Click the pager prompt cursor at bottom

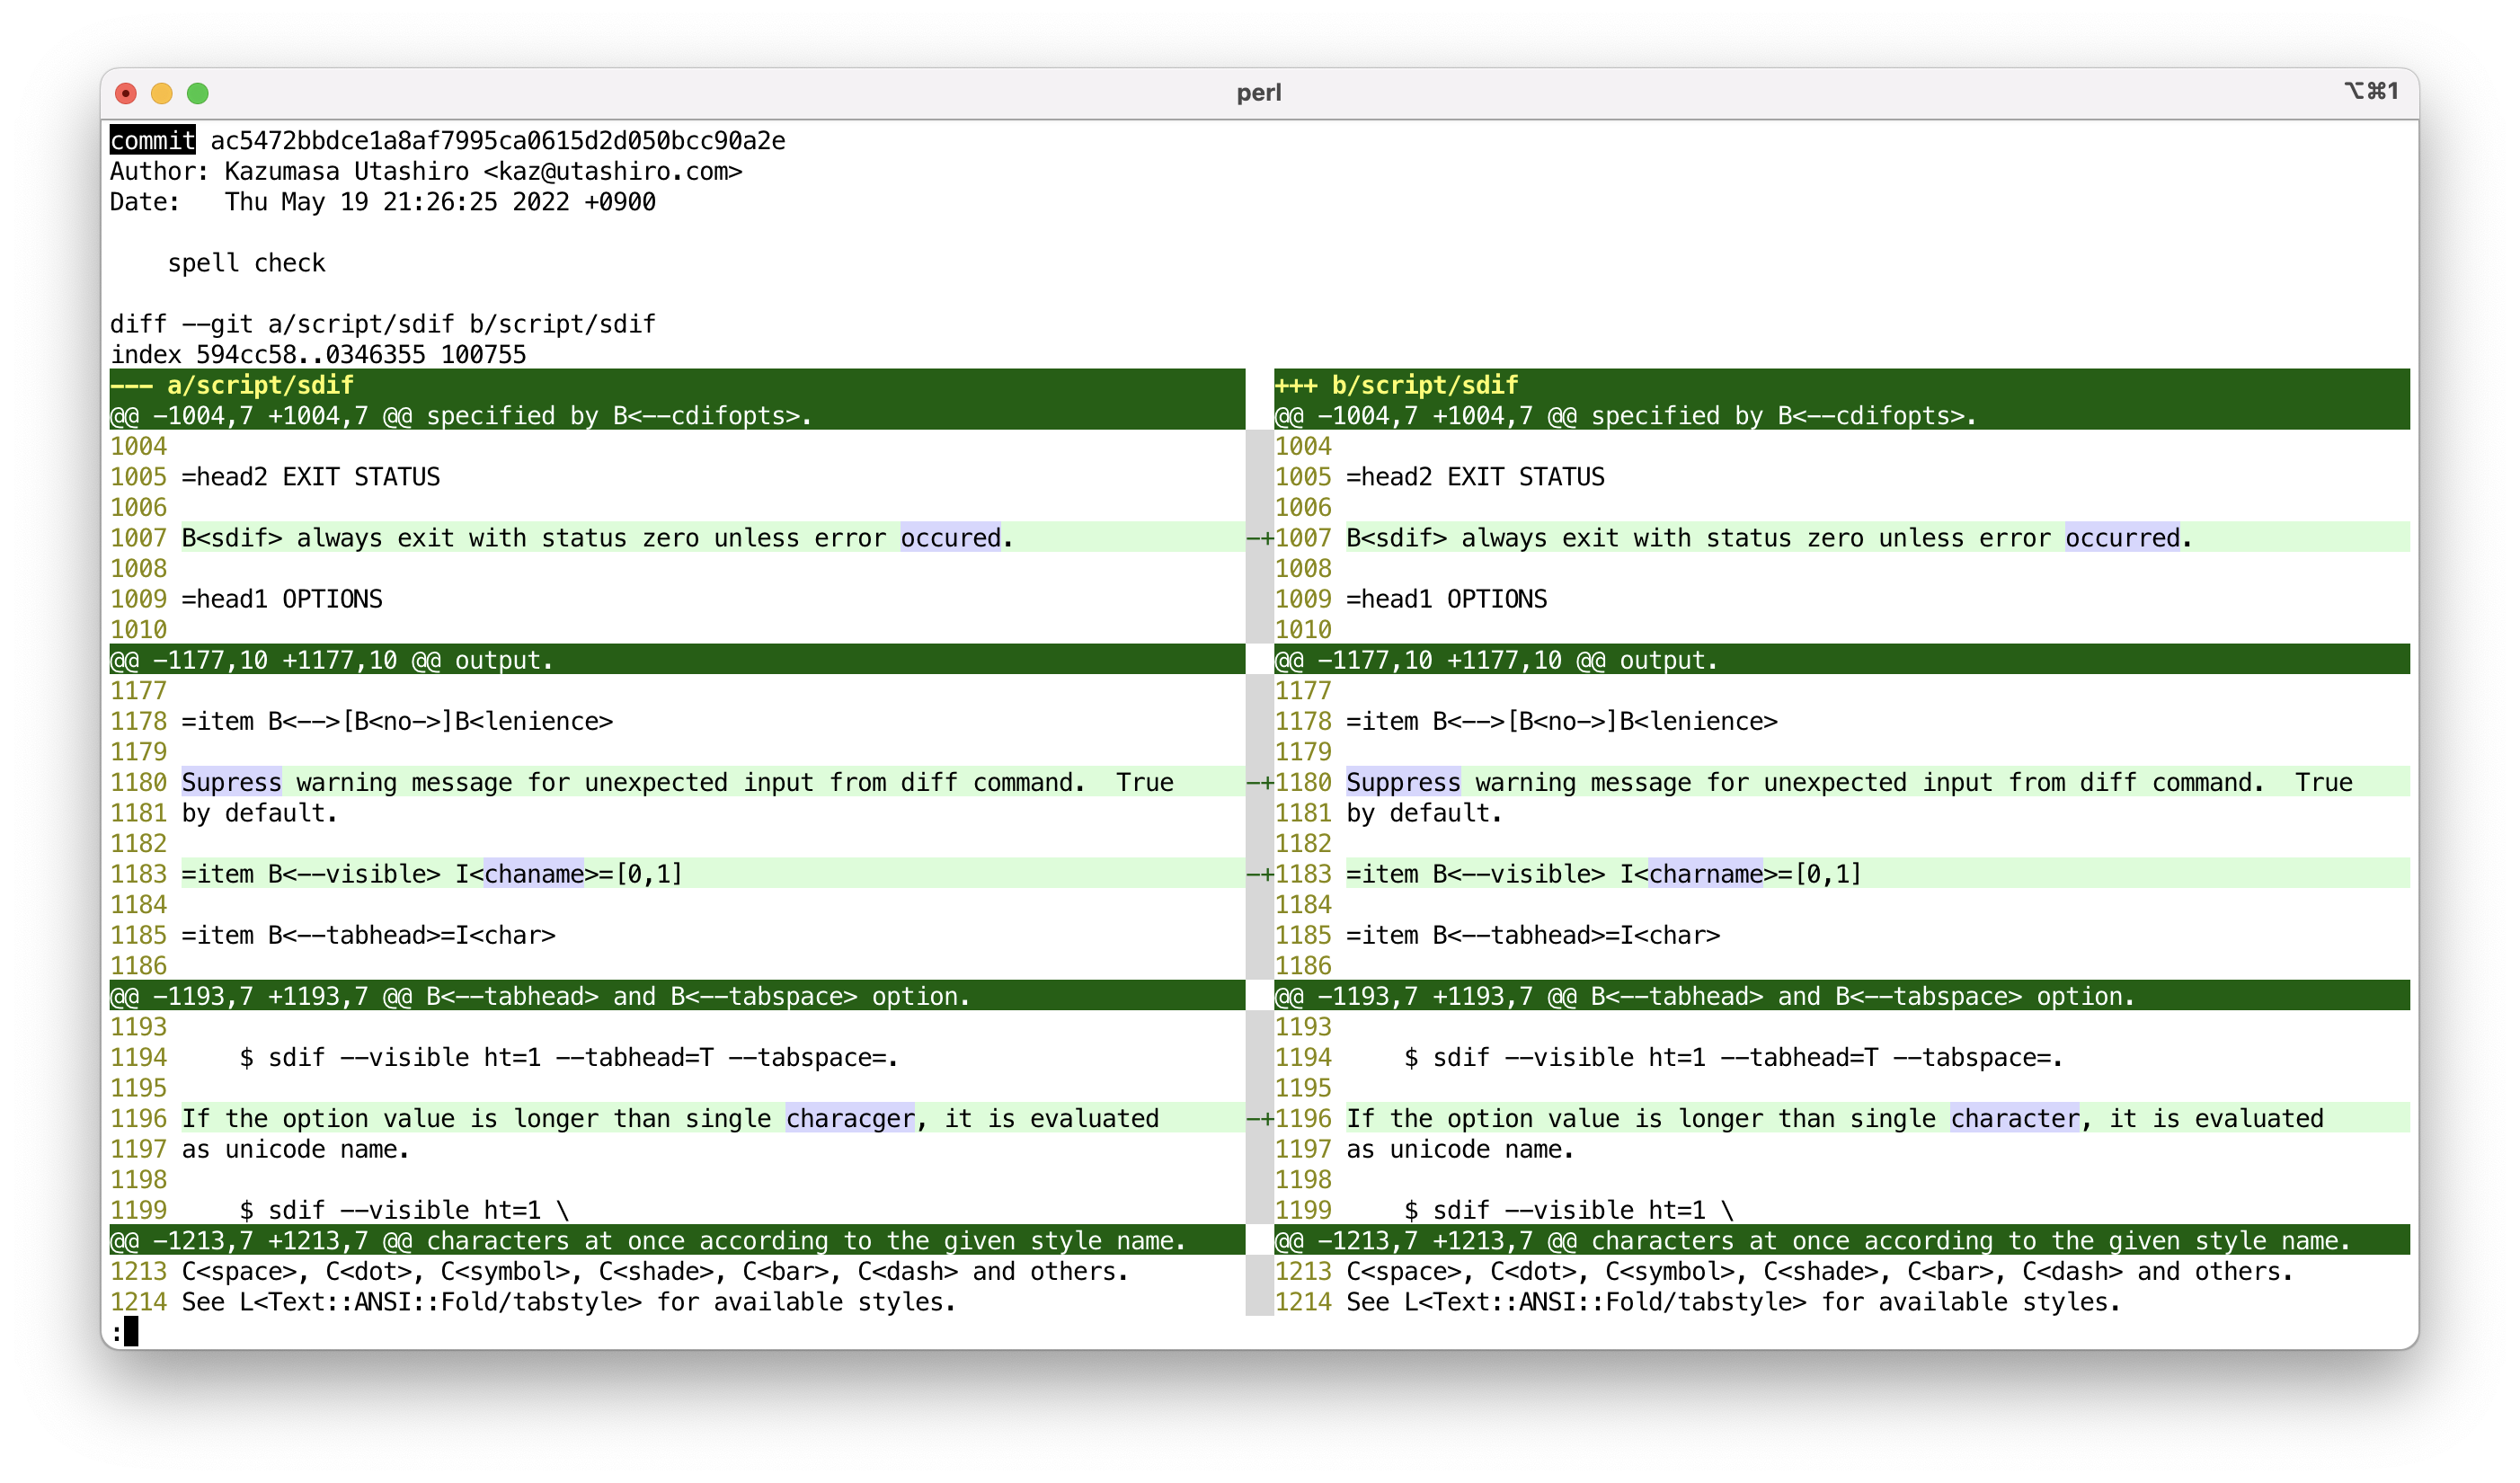click(131, 1331)
